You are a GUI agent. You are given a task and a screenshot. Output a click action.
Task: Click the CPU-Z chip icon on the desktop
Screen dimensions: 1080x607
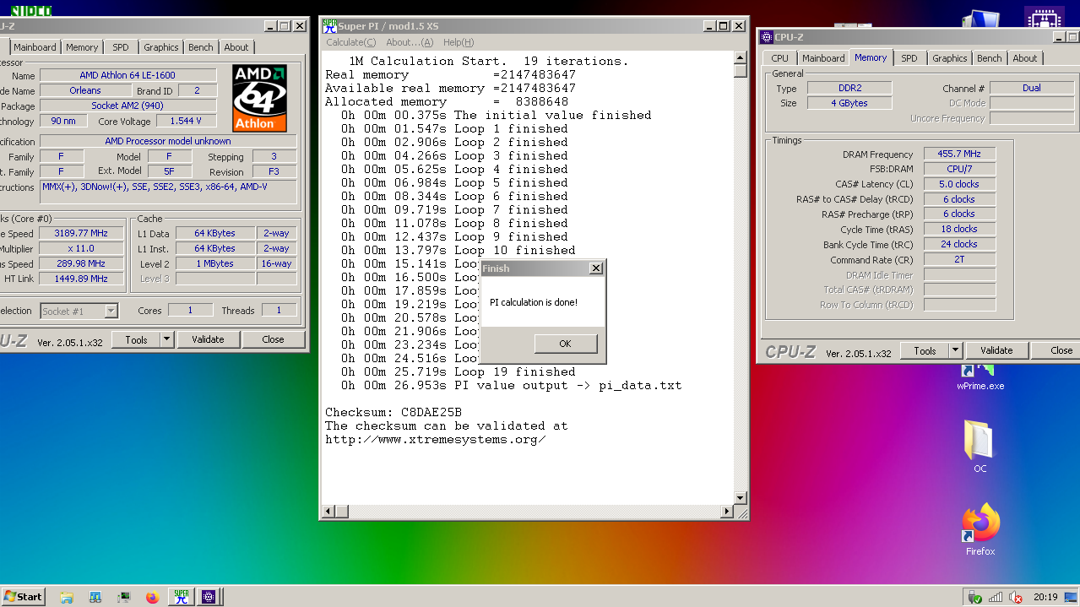click(1045, 19)
